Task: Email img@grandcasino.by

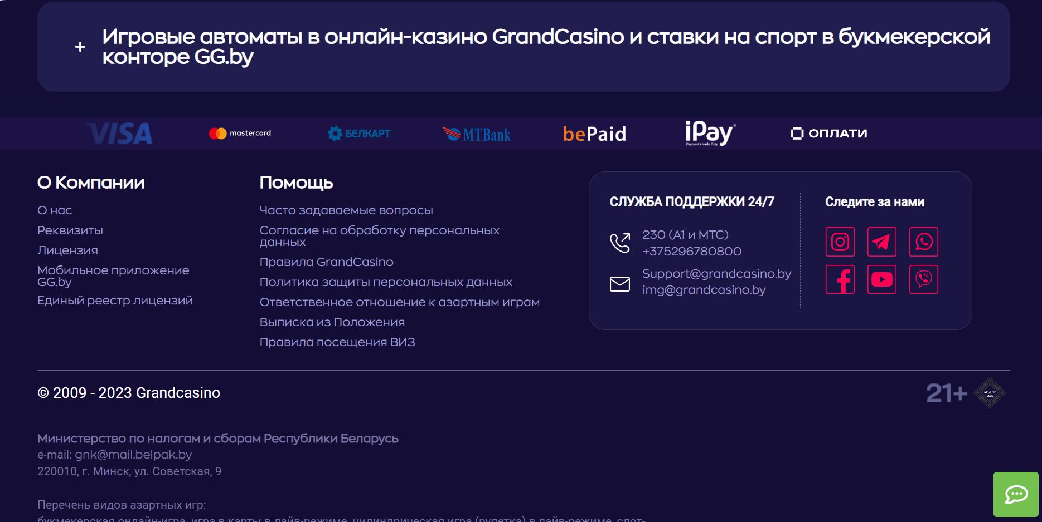Action: pyautogui.click(x=704, y=290)
